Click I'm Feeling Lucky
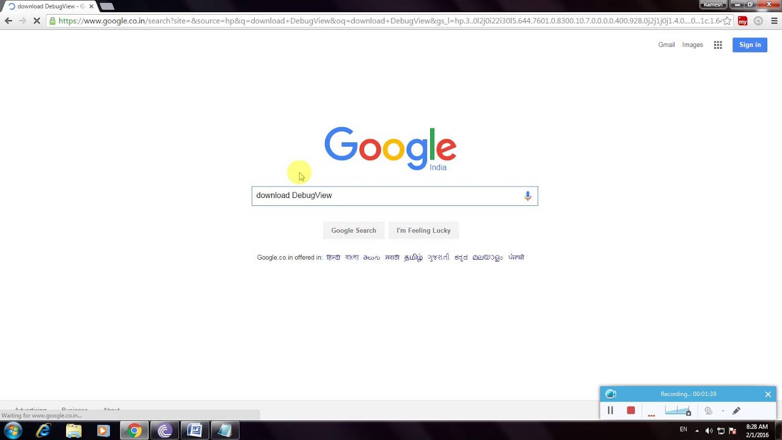Image resolution: width=782 pixels, height=440 pixels. click(x=423, y=230)
